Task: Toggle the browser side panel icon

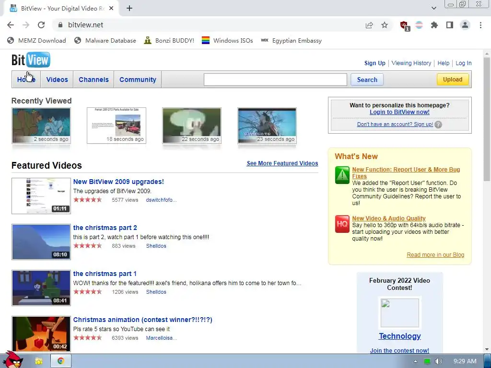Action: pyautogui.click(x=450, y=25)
